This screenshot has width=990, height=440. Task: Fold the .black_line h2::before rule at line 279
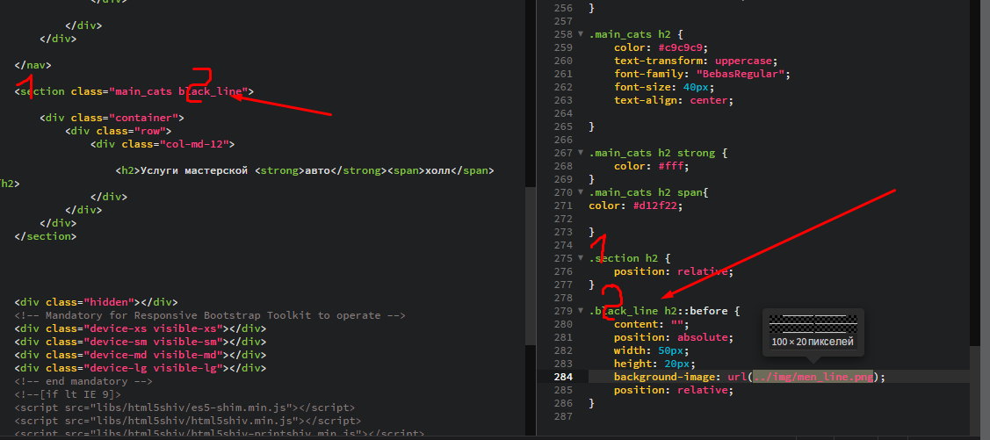581,311
